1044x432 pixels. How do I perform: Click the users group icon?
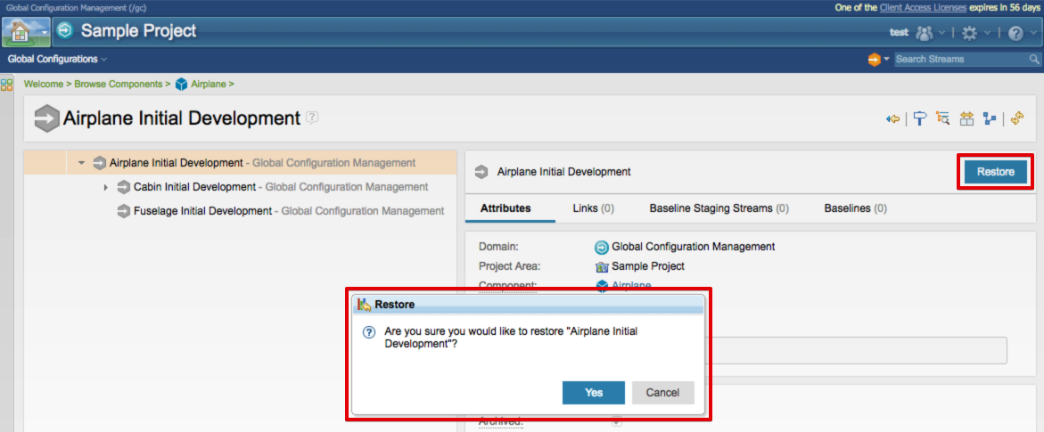(x=924, y=32)
